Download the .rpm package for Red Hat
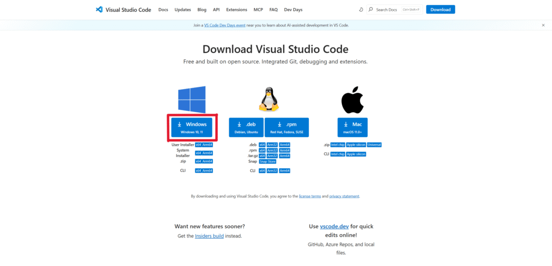 286,127
